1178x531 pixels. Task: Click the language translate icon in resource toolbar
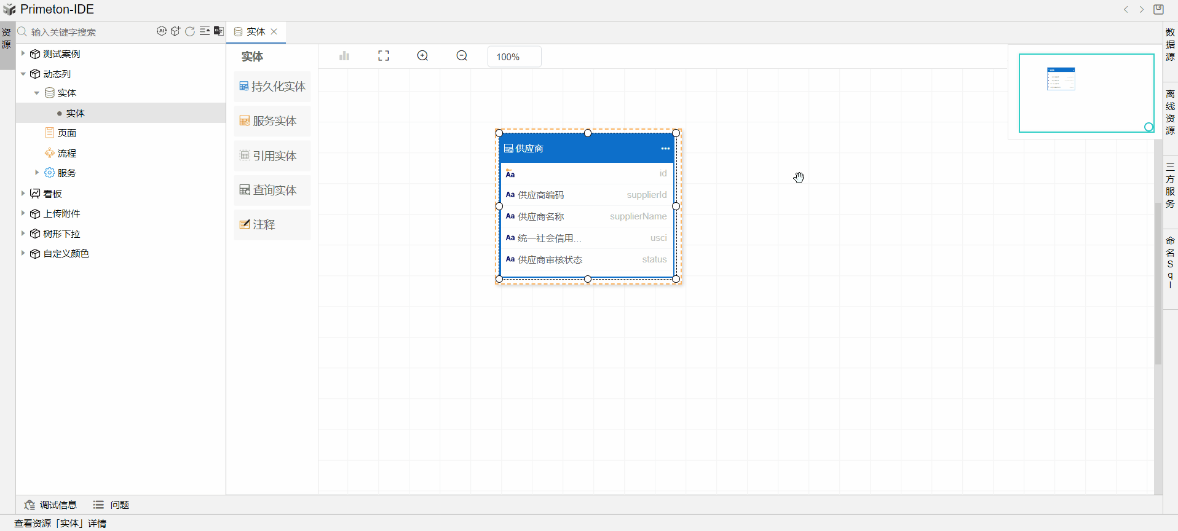[219, 31]
